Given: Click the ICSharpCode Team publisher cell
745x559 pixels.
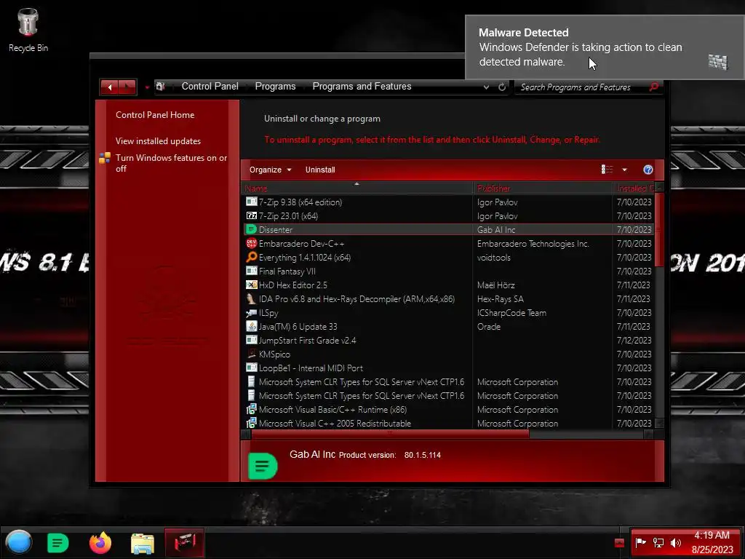Looking at the screenshot, I should coord(511,313).
